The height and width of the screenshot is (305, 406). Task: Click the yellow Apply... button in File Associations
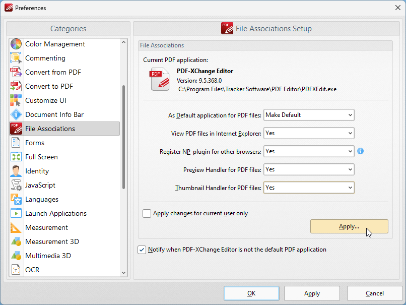tap(349, 226)
